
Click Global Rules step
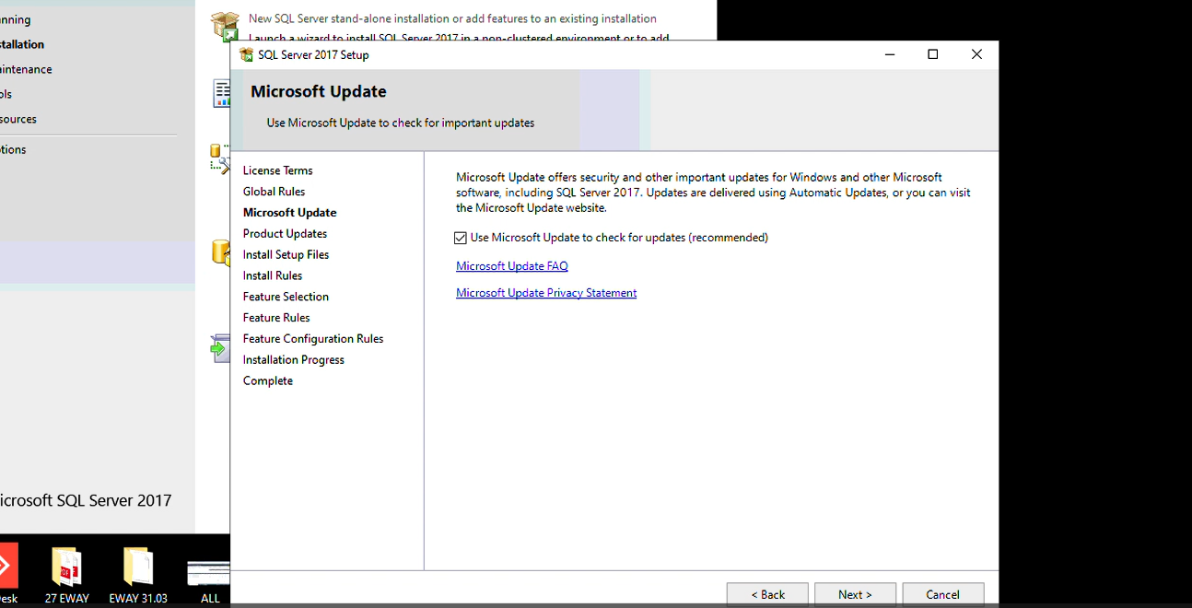pos(274,192)
